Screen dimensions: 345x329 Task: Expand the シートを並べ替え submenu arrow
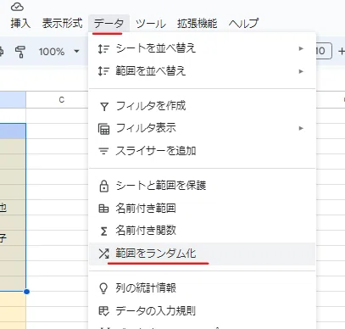point(301,48)
